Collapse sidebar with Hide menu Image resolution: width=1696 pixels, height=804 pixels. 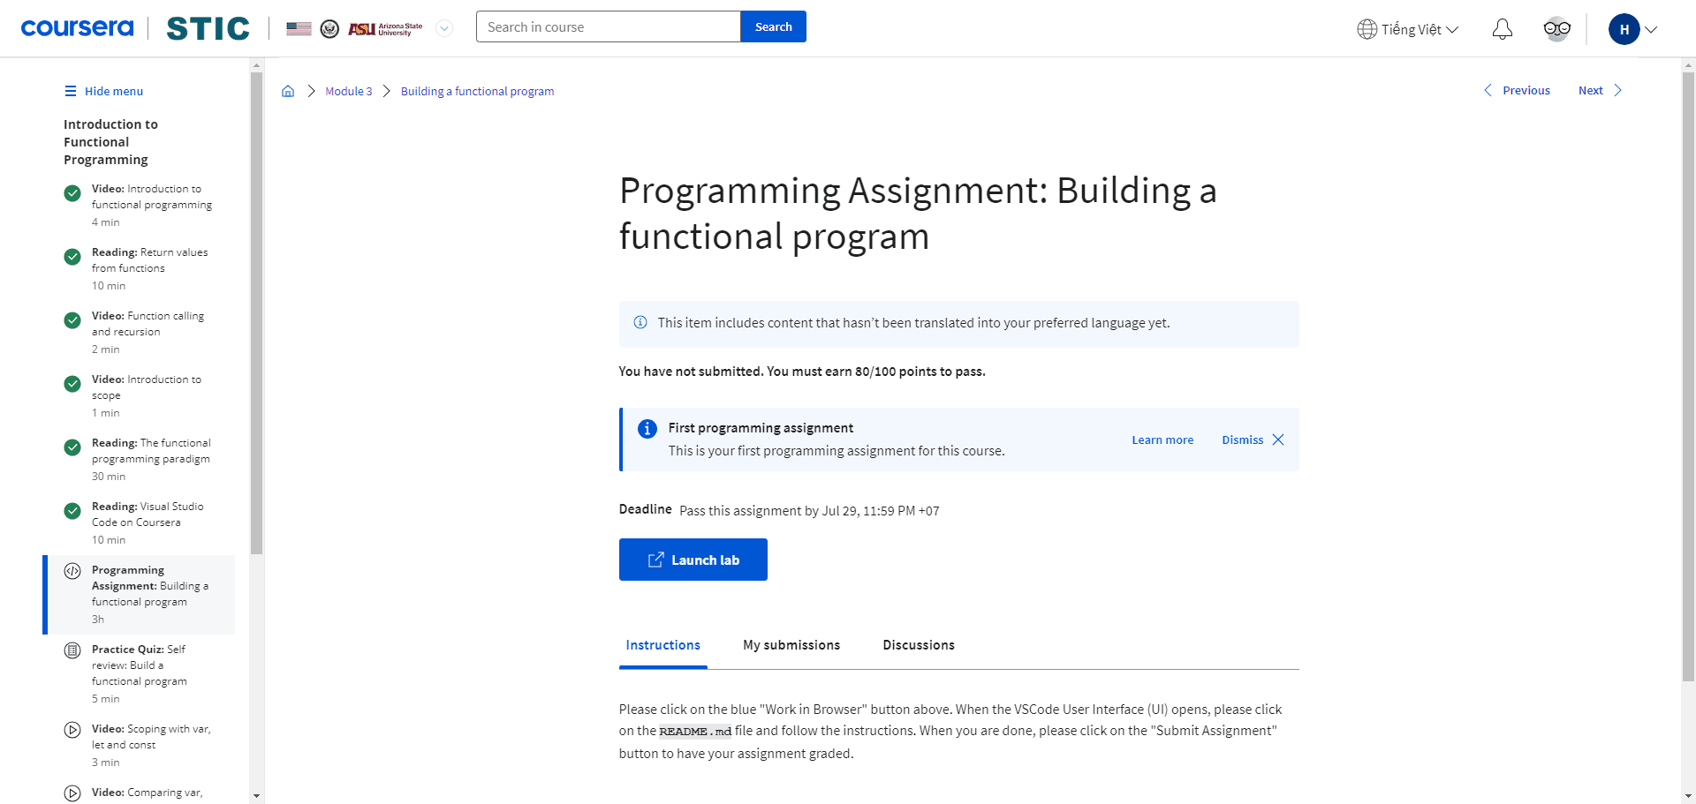tap(103, 91)
